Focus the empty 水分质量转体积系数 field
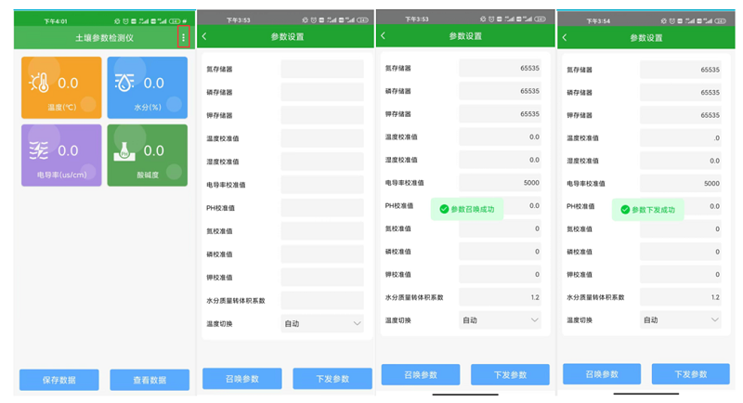Image resolution: width=743 pixels, height=403 pixels. (322, 300)
